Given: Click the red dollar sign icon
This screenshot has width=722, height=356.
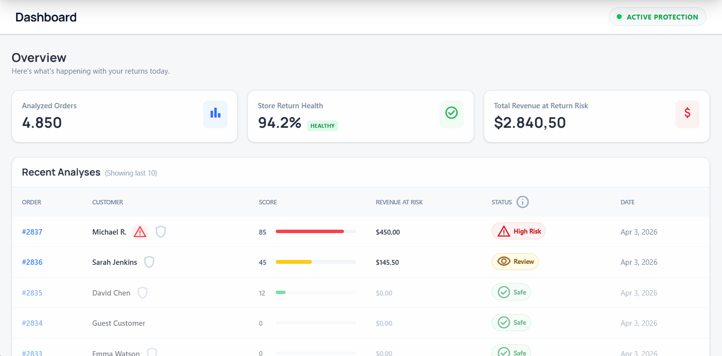Looking at the screenshot, I should (x=687, y=114).
